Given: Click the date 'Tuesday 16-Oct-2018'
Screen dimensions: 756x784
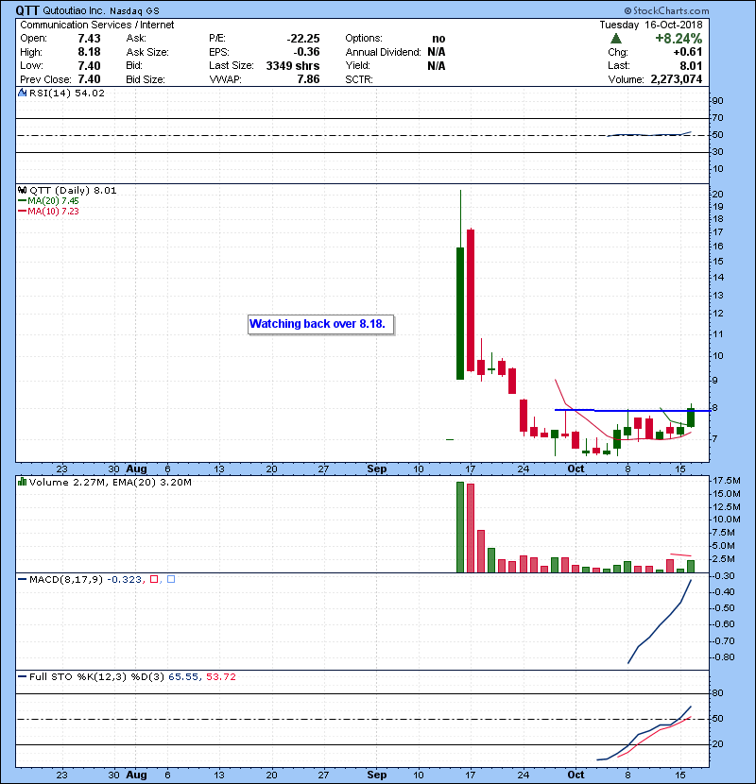Looking at the screenshot, I should pos(651,25).
